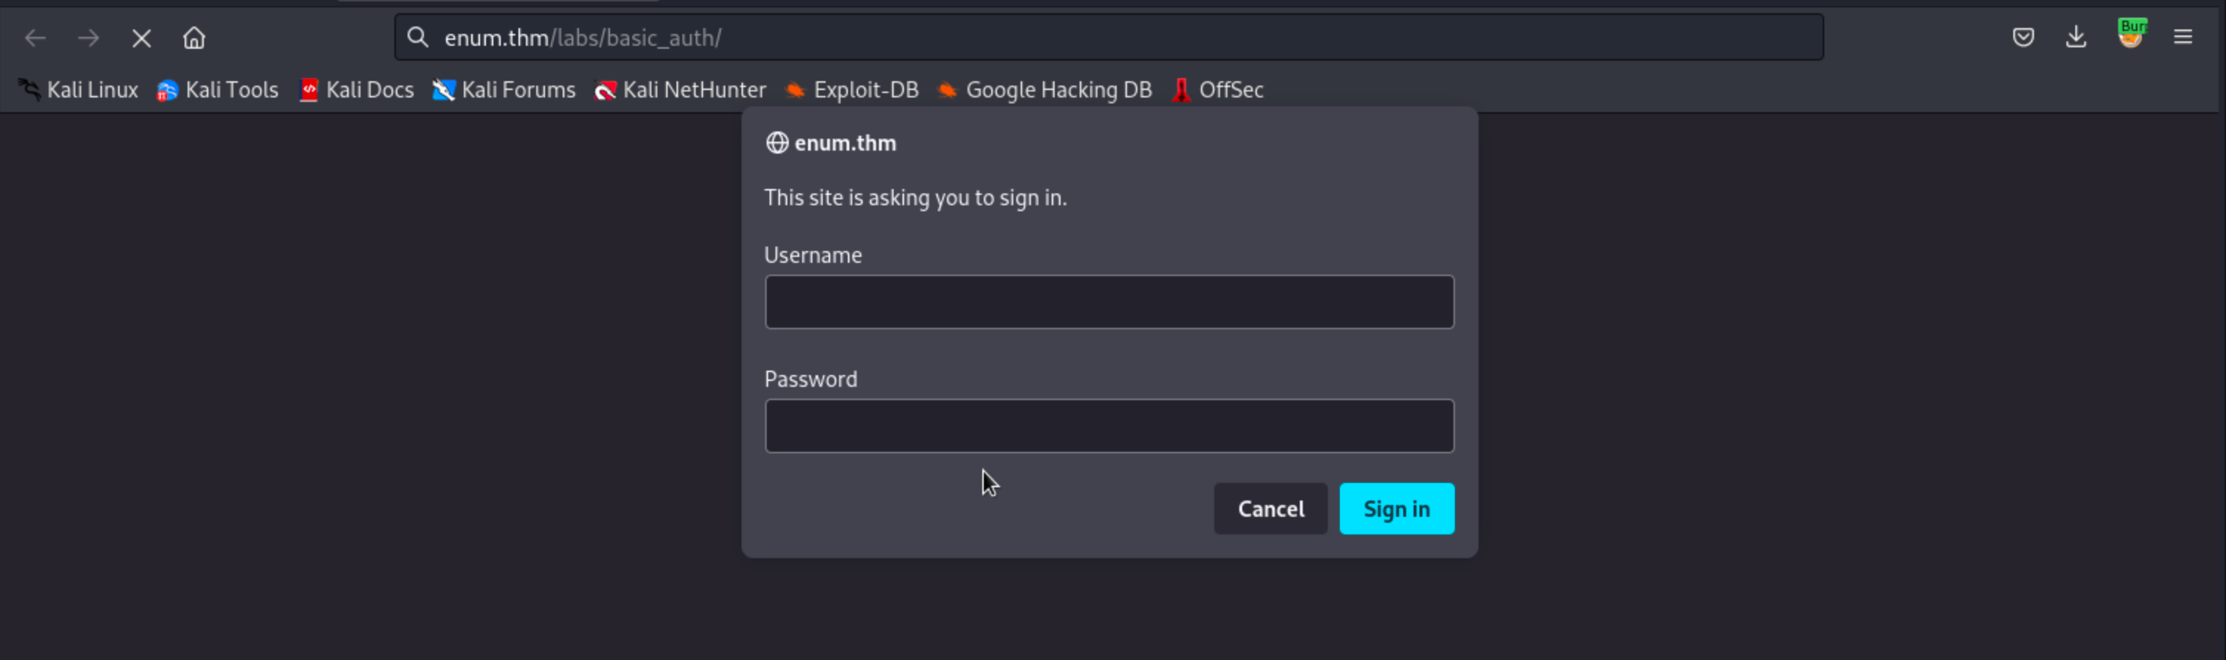Focus the Password input field

coord(1109,426)
